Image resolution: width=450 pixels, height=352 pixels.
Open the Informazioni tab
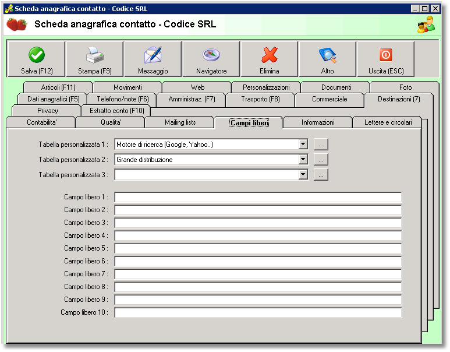(x=318, y=122)
